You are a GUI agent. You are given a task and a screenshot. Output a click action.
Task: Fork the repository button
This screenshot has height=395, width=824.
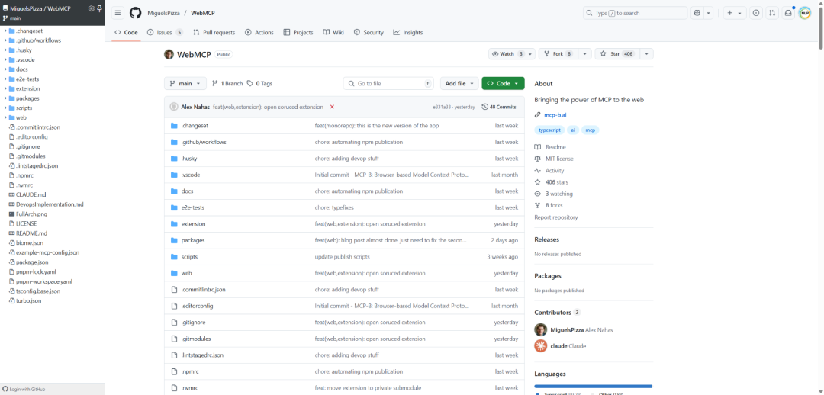click(x=558, y=53)
